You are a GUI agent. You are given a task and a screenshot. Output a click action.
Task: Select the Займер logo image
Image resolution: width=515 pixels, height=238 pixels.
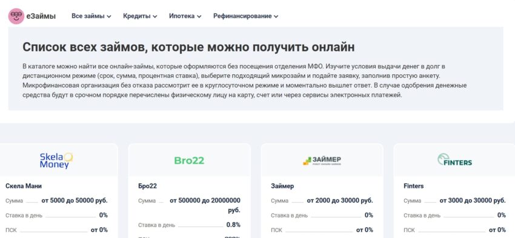[x=322, y=161]
